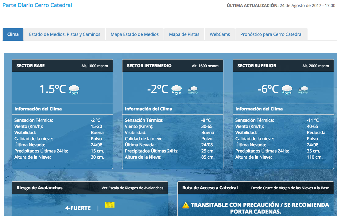Click the snow cloud icon in Sector Base

coord(74,90)
